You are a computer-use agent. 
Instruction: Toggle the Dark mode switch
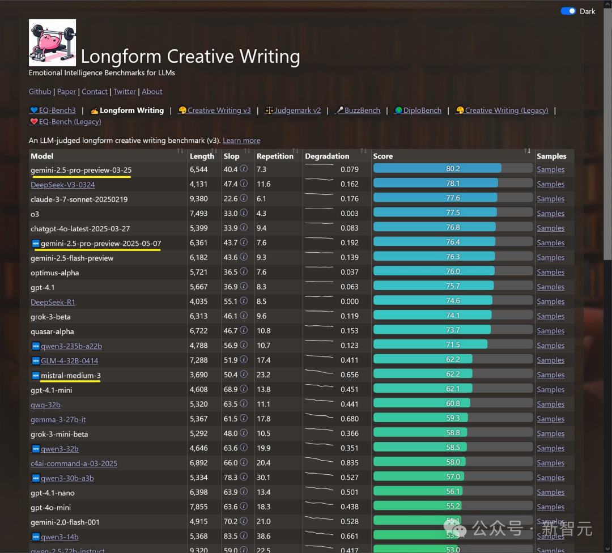(x=568, y=11)
